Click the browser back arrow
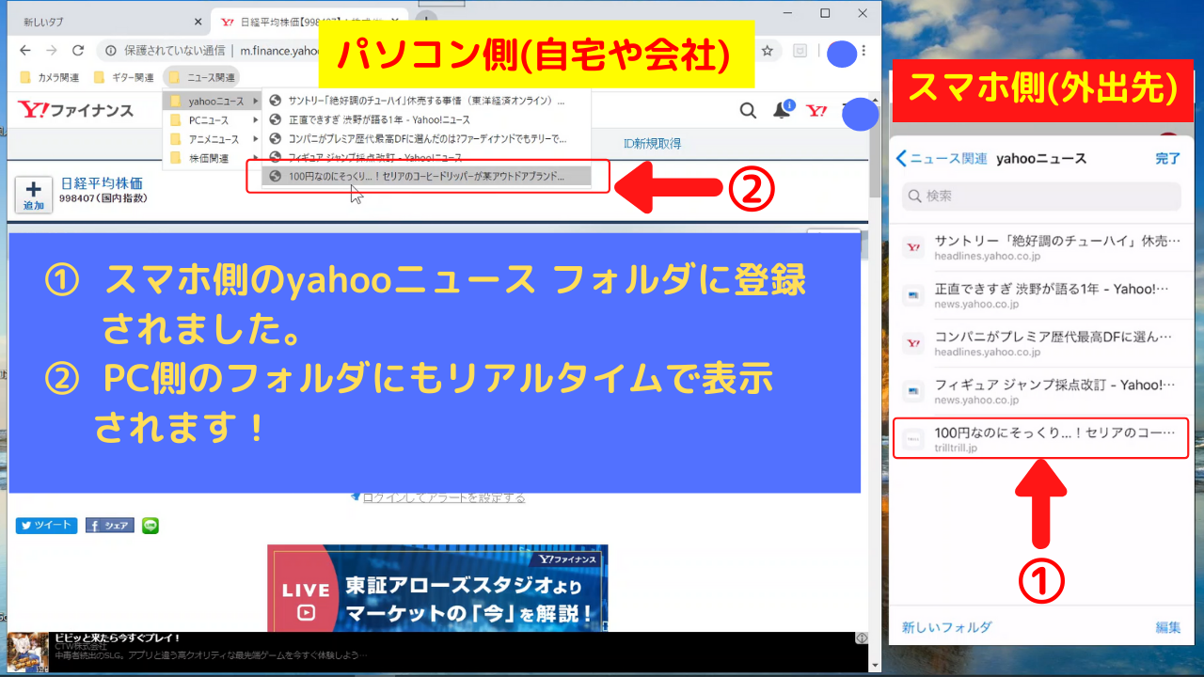The image size is (1204, 677). point(25,51)
